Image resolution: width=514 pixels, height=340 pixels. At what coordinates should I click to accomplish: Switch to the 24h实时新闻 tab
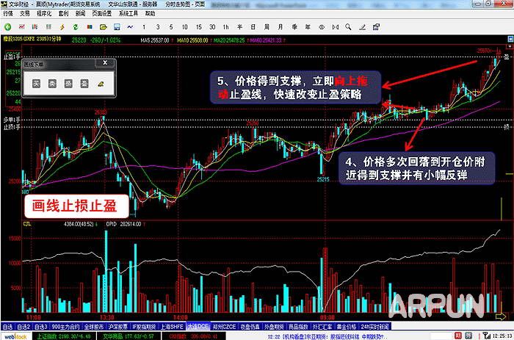click(x=374, y=327)
